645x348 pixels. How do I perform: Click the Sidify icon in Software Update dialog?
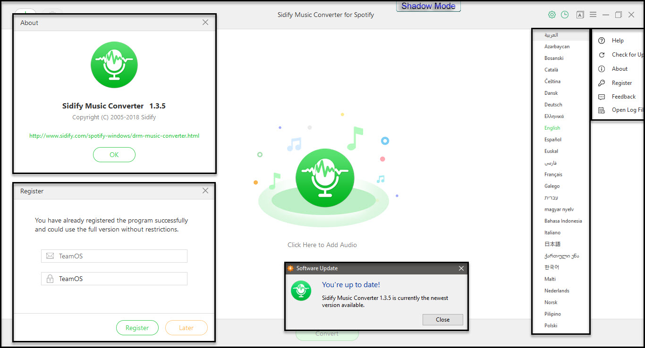[x=301, y=290]
